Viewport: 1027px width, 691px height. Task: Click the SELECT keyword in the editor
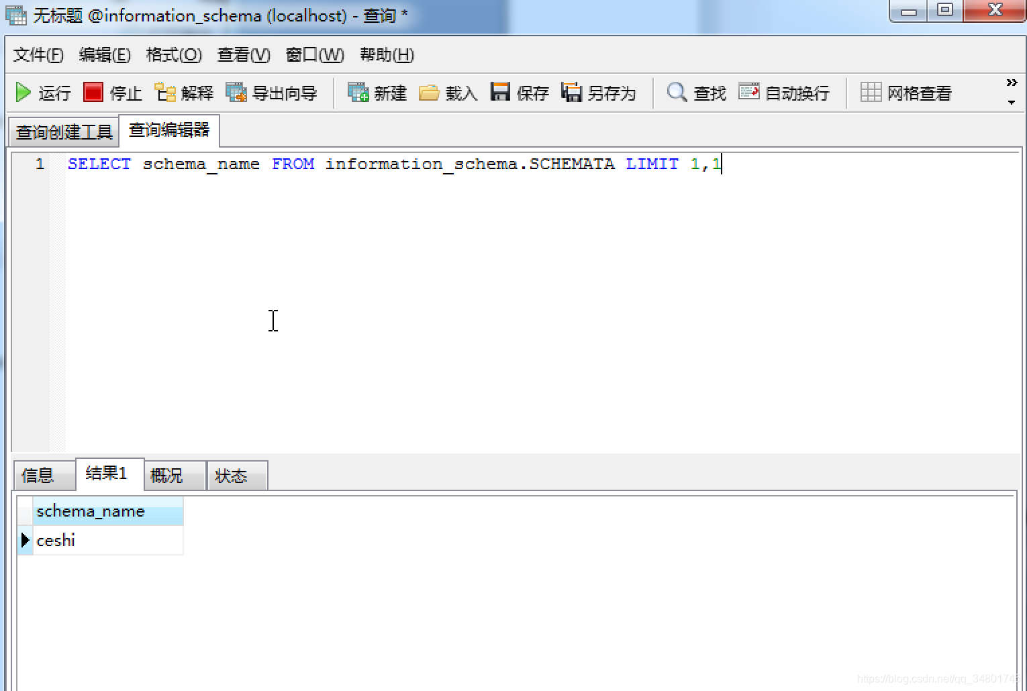pyautogui.click(x=99, y=164)
